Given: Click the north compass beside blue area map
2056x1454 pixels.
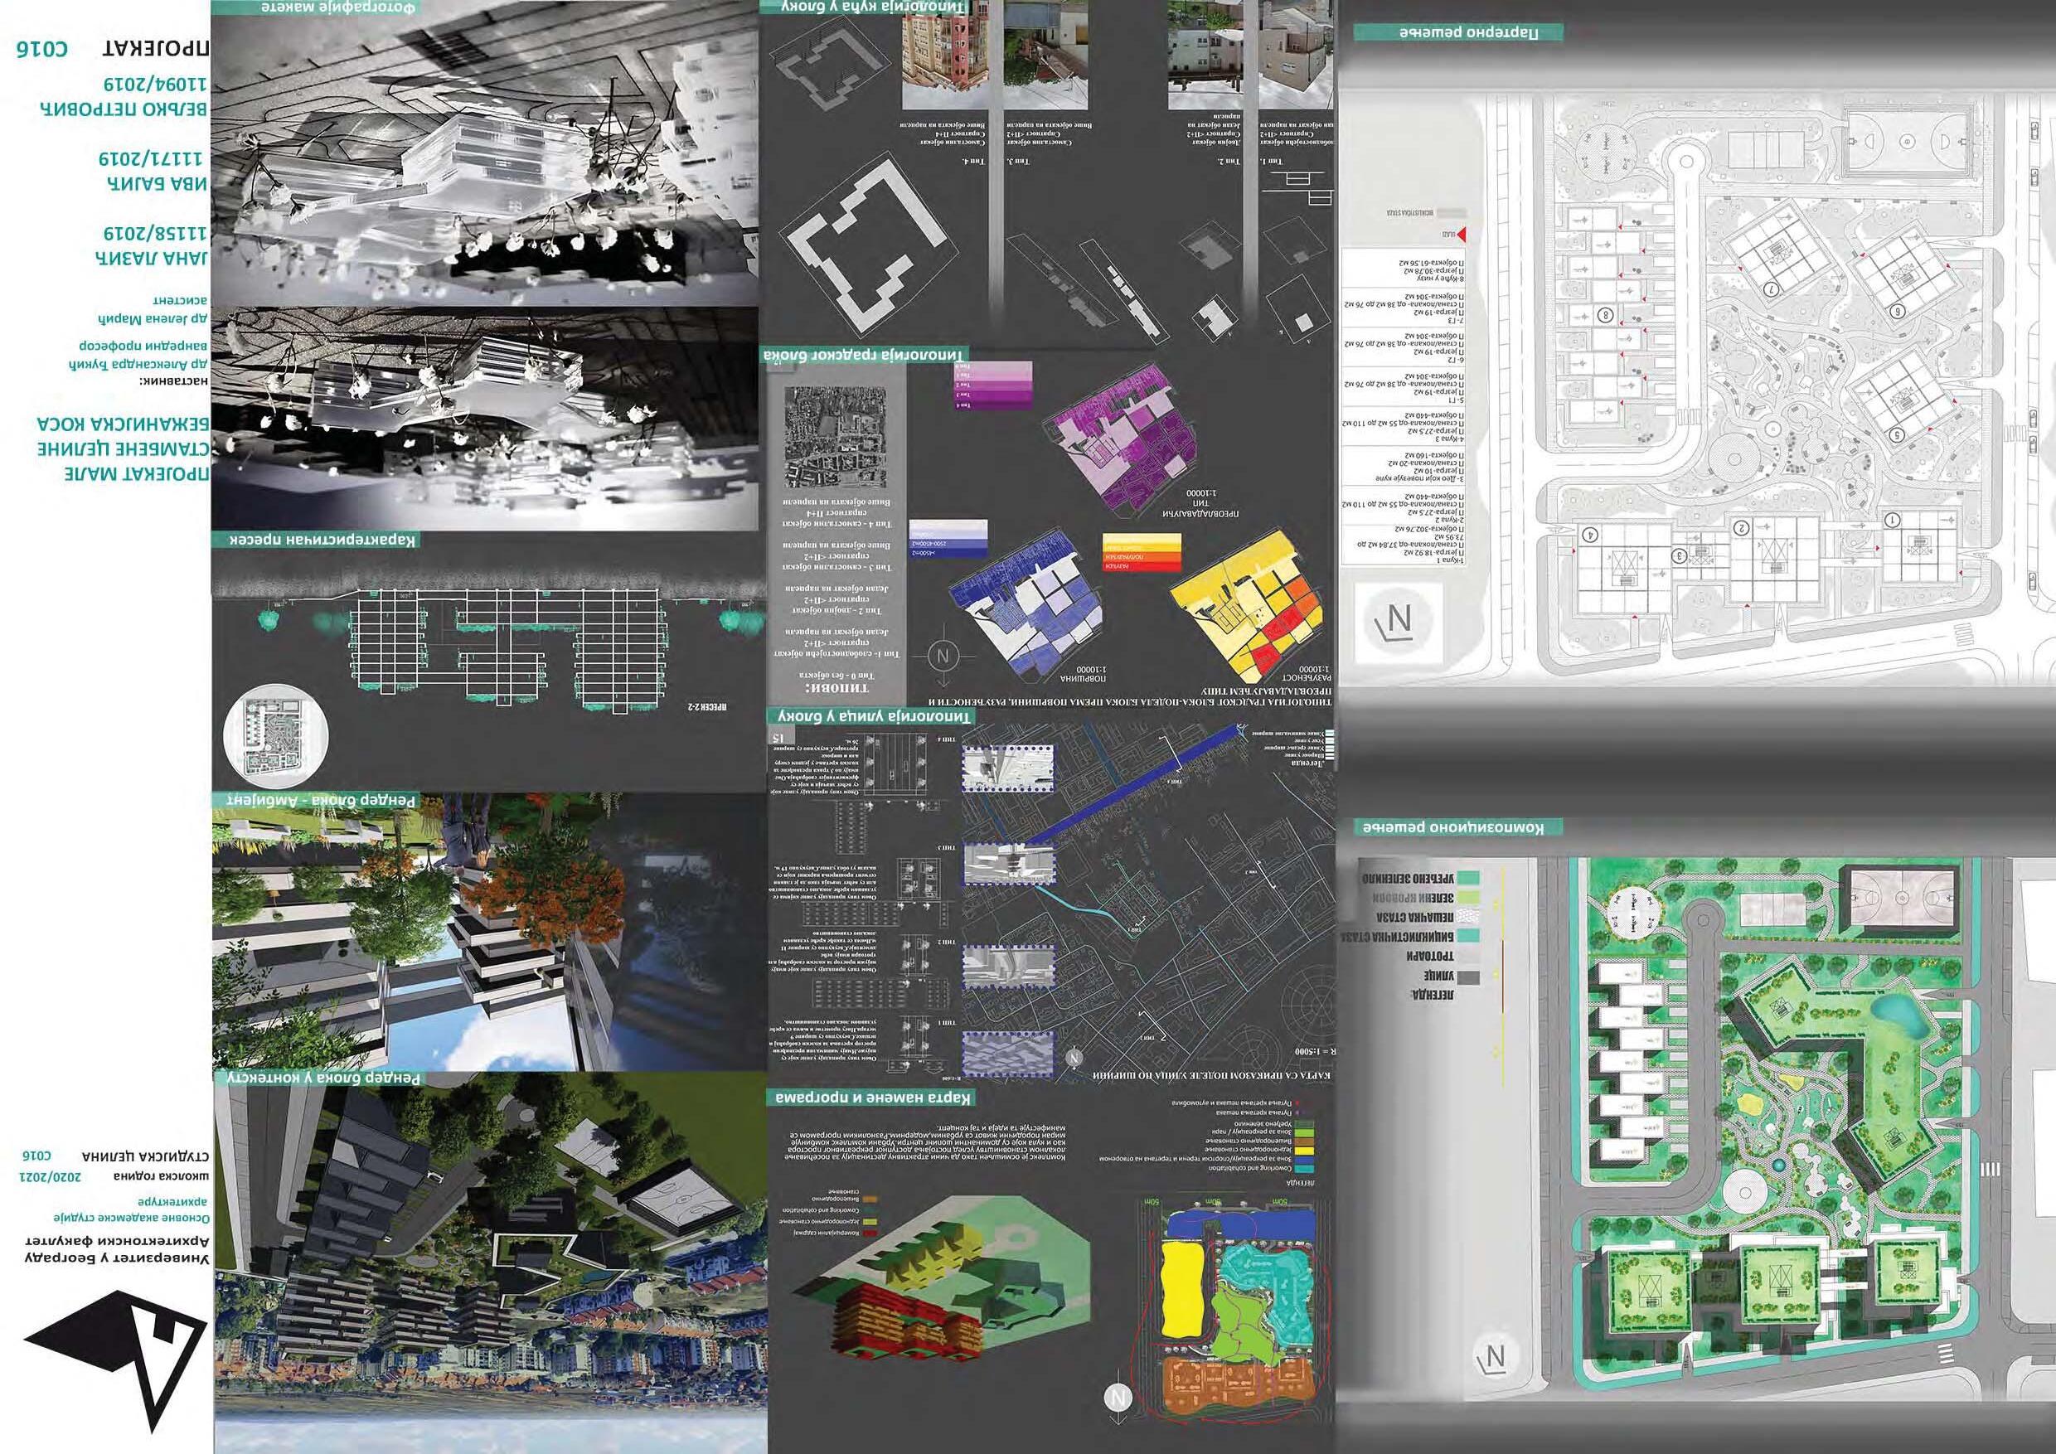Looking at the screenshot, I should coord(942,657).
